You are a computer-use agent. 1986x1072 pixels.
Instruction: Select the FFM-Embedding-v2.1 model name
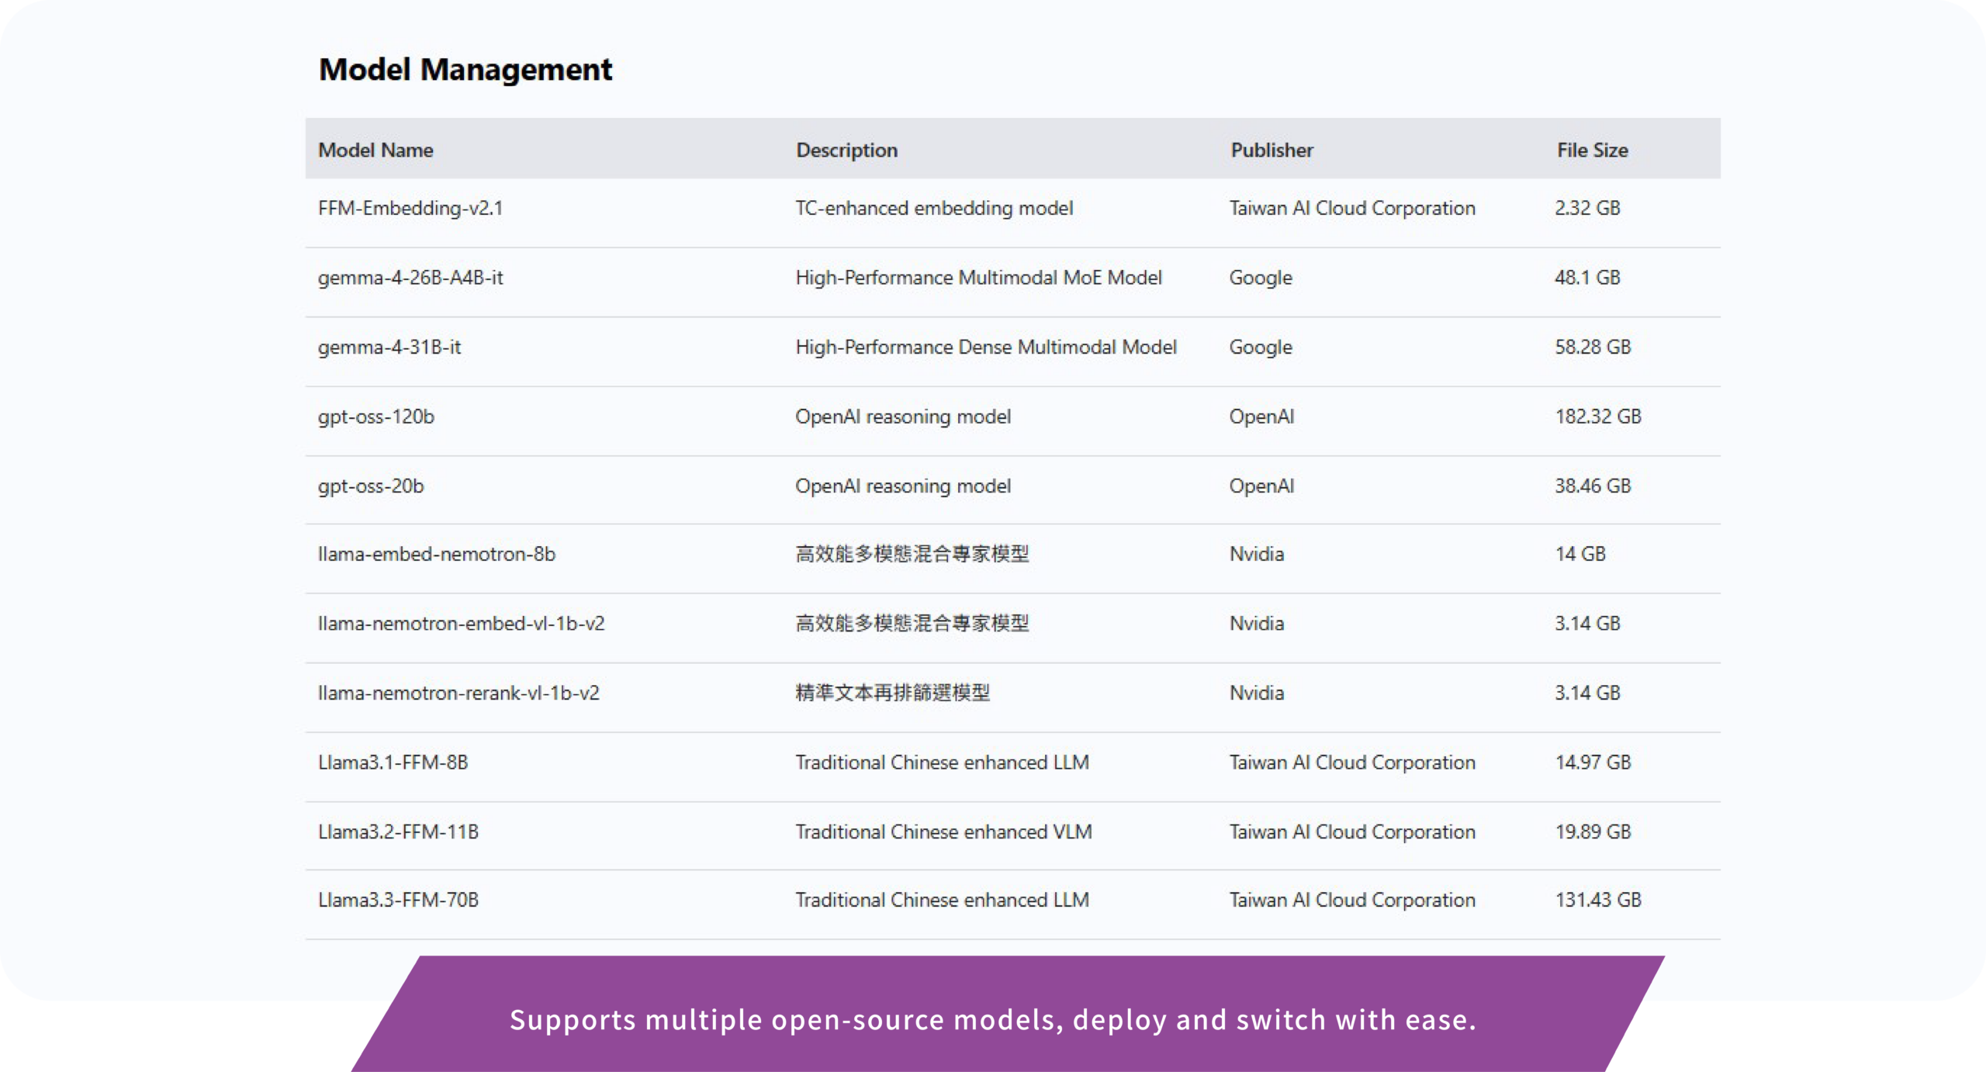point(410,208)
